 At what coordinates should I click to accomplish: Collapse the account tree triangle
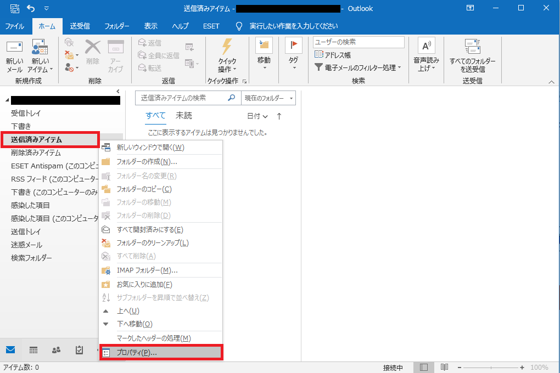tap(7, 101)
